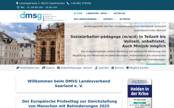This screenshot has width=174, height=108.
Task: Go to the HOME menu item
Action: point(78,13)
